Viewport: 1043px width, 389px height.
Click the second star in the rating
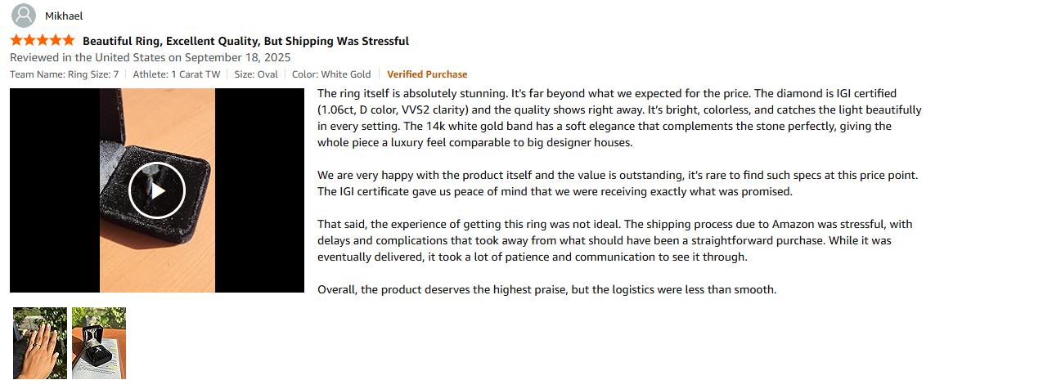click(29, 41)
